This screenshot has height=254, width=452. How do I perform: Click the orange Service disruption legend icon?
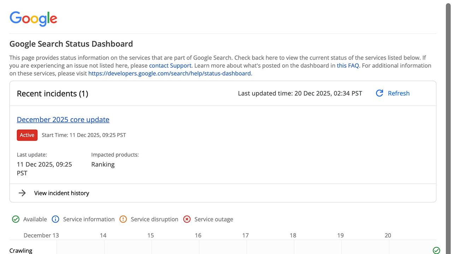(x=123, y=219)
